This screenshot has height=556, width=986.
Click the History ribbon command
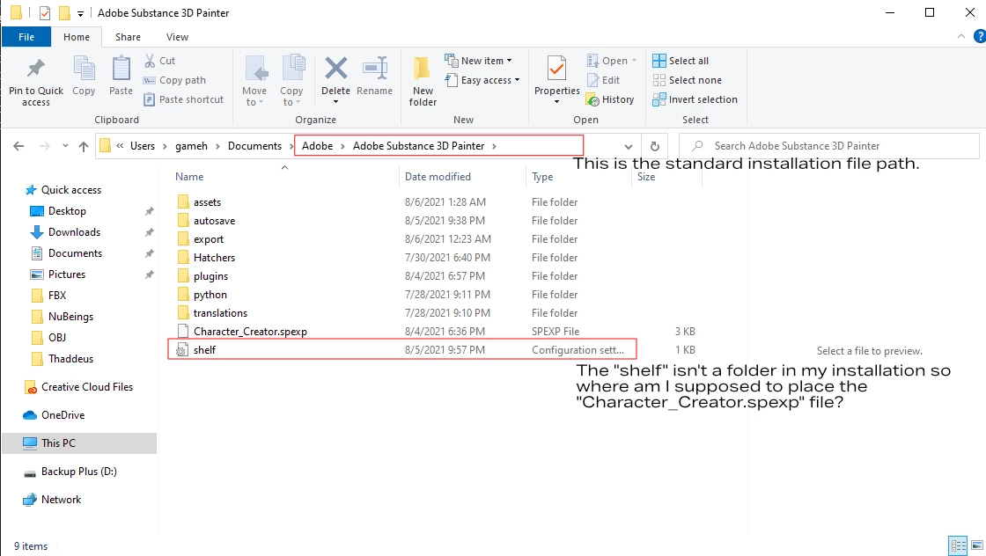point(610,99)
